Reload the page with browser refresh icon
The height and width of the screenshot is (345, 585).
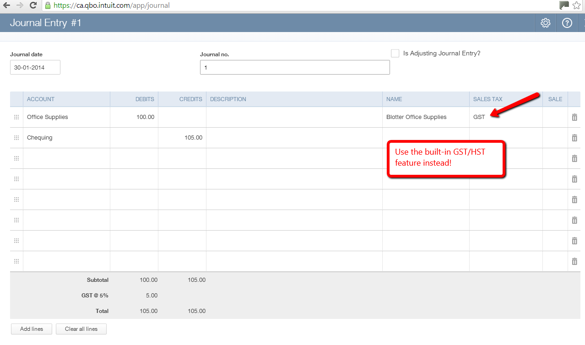(x=33, y=5)
